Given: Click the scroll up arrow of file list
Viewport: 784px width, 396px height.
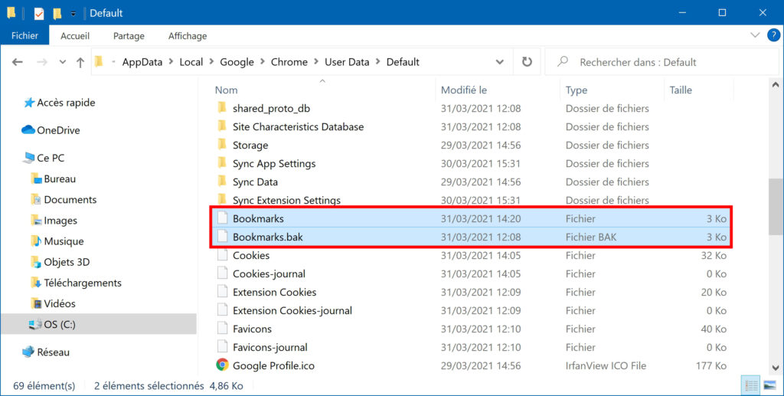Looking at the screenshot, I should pos(776,85).
